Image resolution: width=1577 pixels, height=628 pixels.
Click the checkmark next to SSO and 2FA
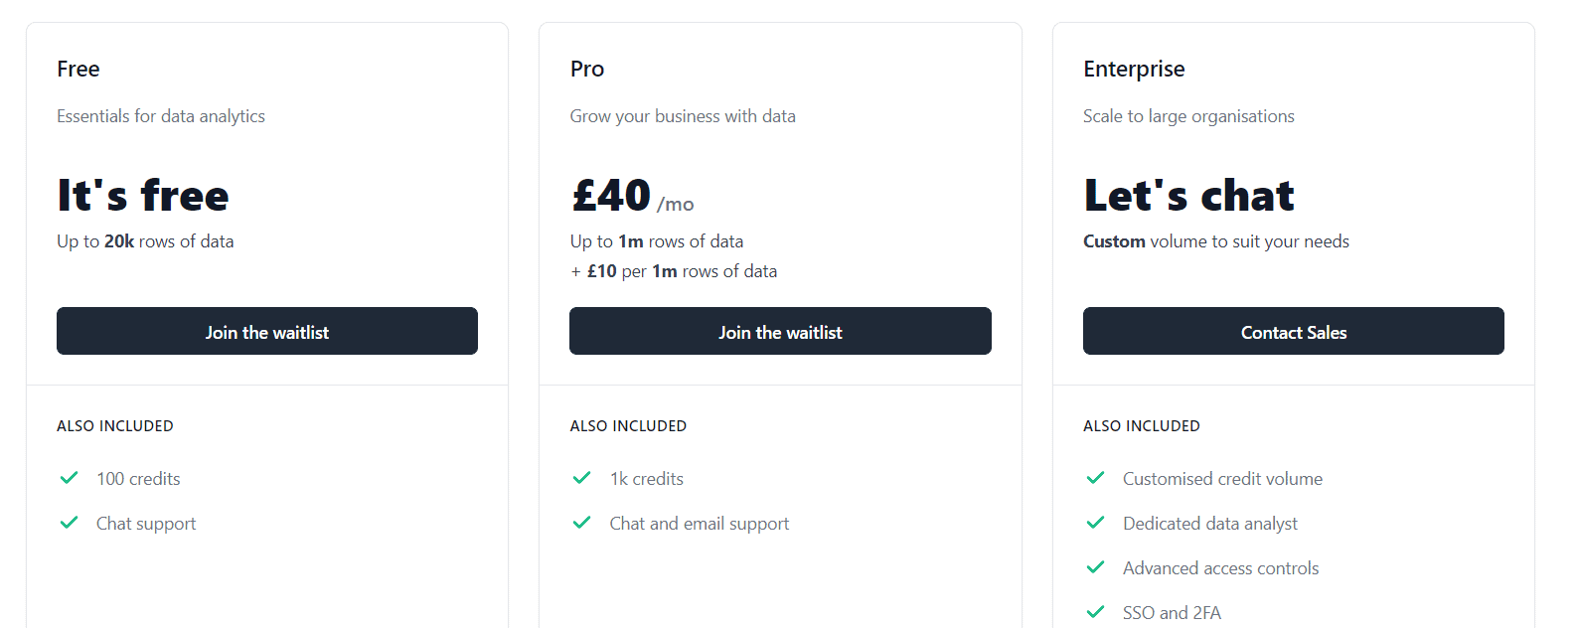pos(1095,612)
